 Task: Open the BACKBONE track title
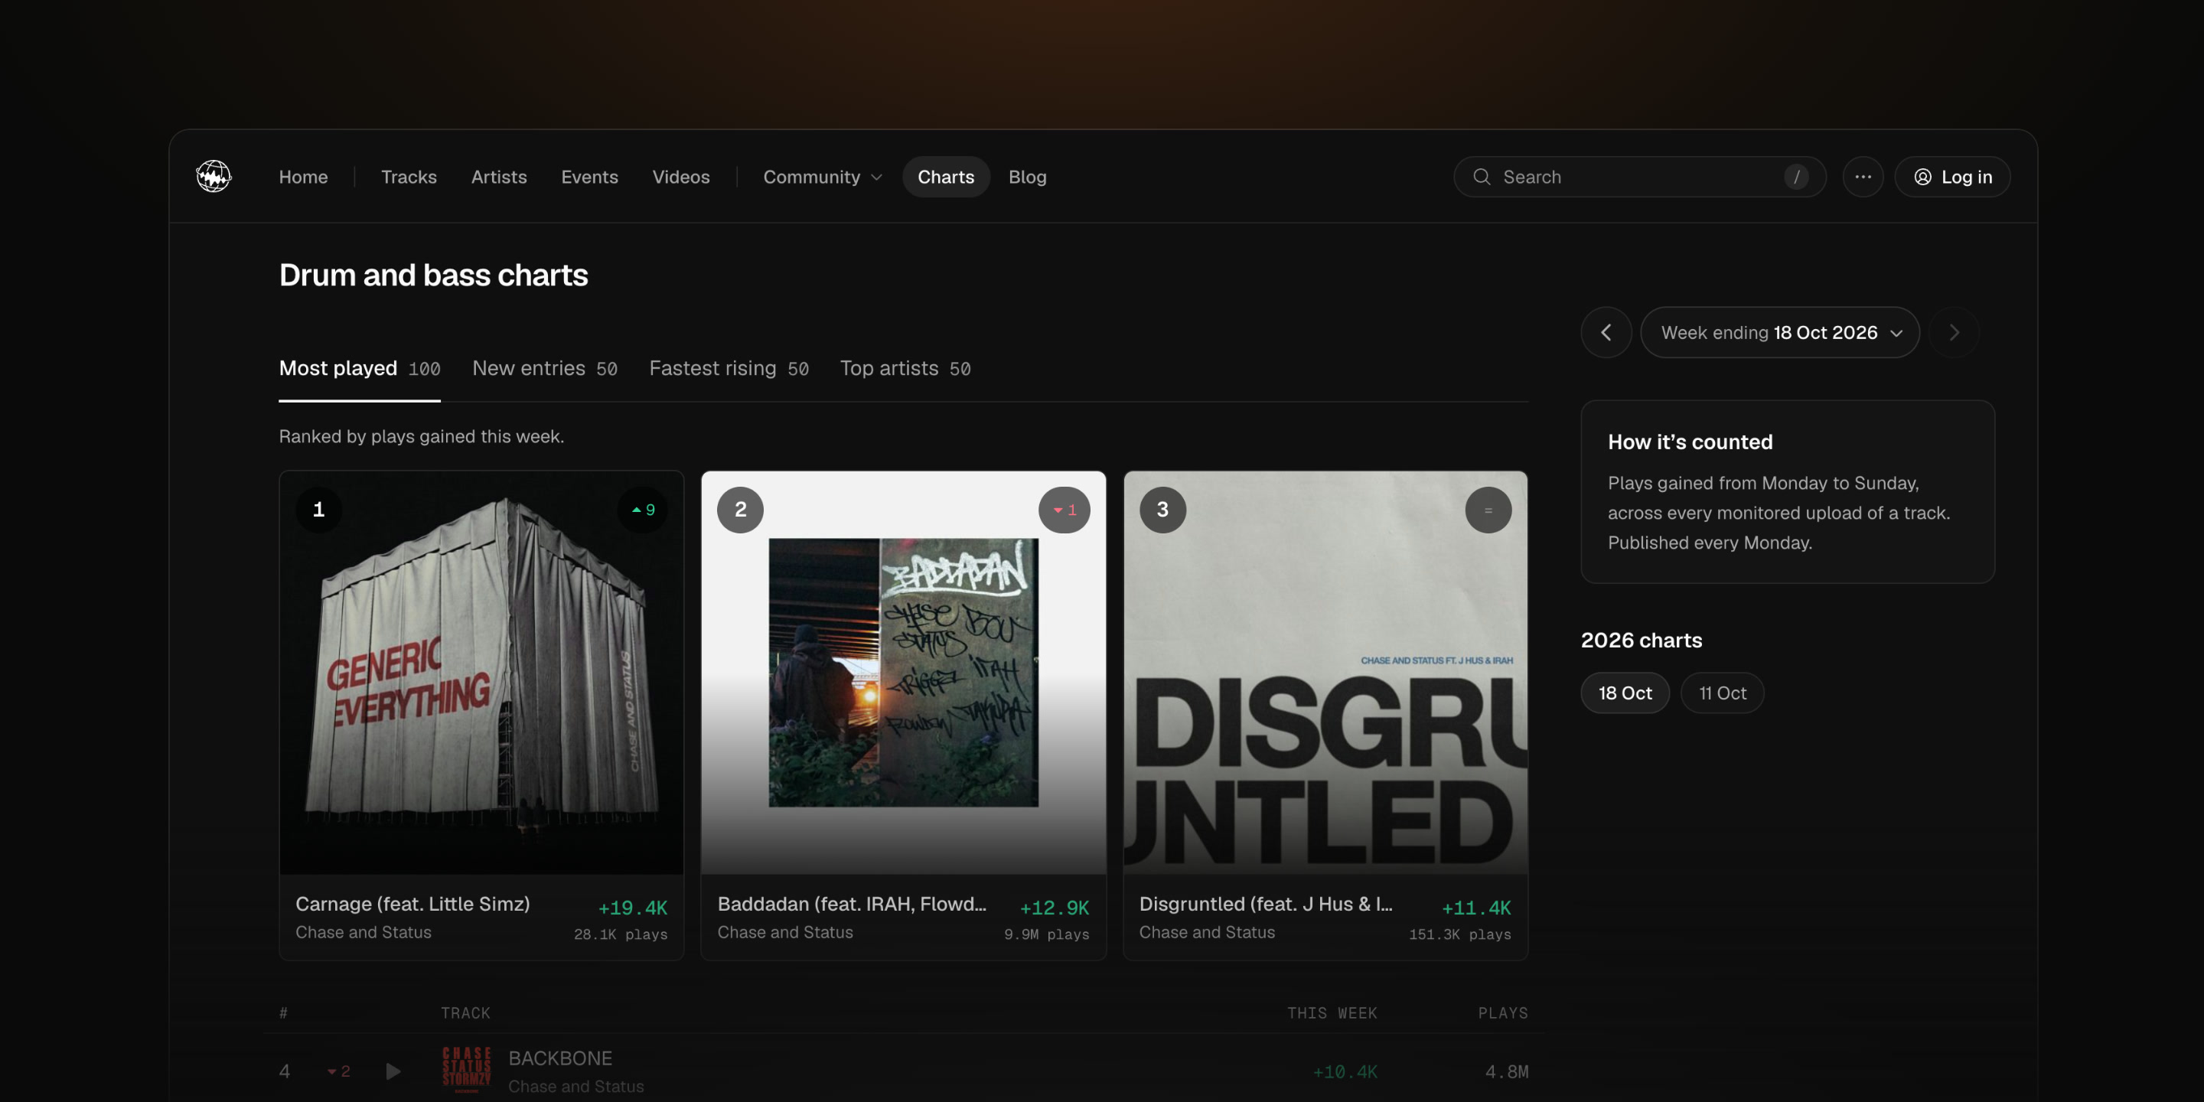(560, 1058)
